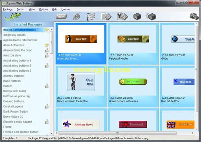Select the Antiskating buttons 3 package
Screen dimensions: 201x142
pos(26,71)
